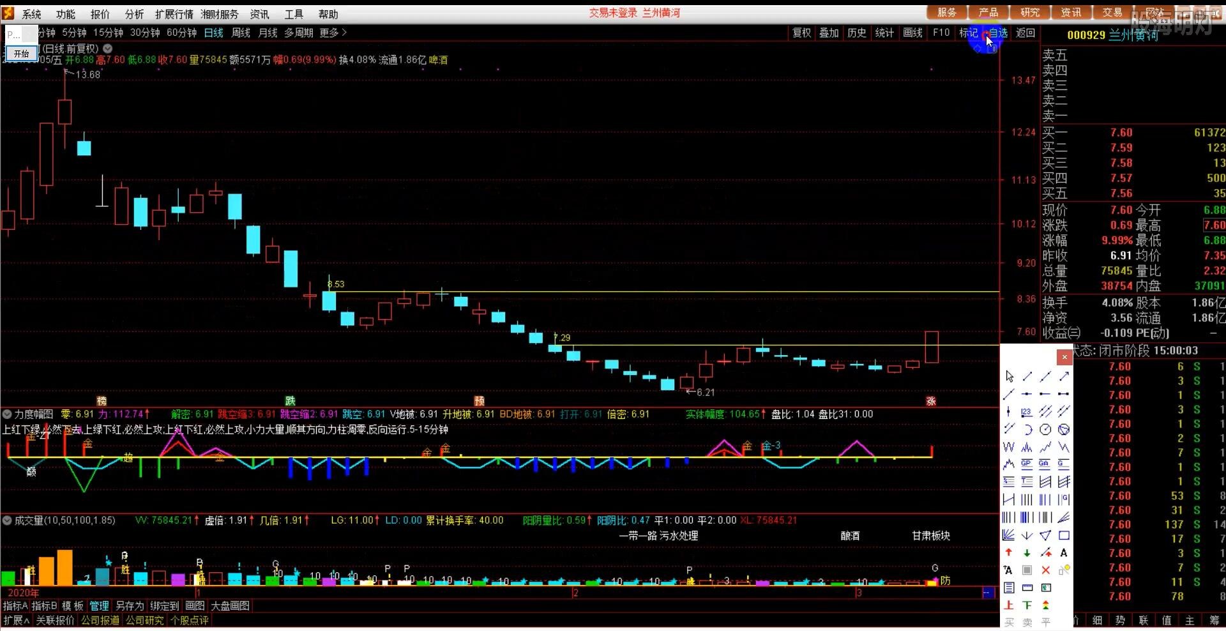Open the 大盘画图 tab

[230, 605]
